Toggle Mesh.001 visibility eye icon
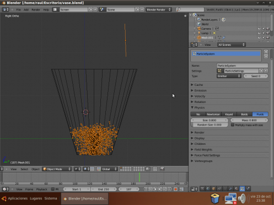Viewport: 274px width, 205px height. 259,37
